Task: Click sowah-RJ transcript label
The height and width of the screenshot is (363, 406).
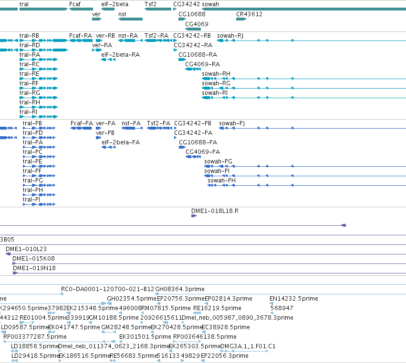Action: point(230,35)
